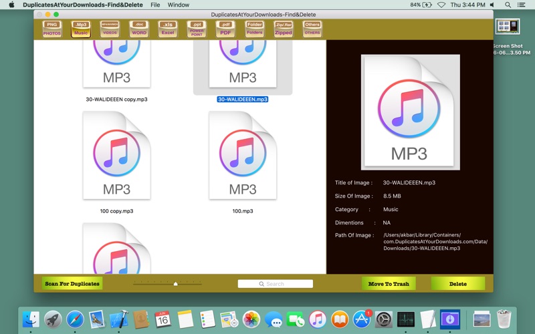Click the Wi-Fi status icon
Viewport: 535px width, 334px height.
441,5
